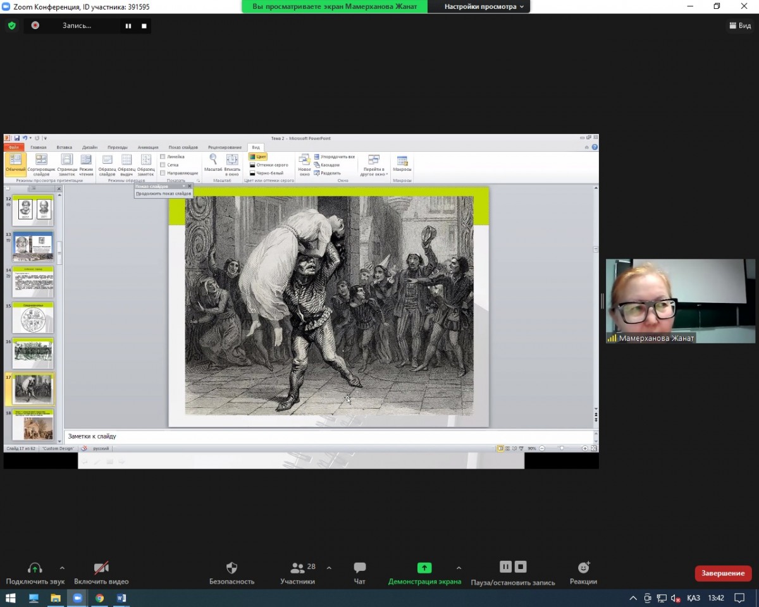Select slide 16 thumbnail in the slide panel
Screen dimensions: 759x607
pos(34,354)
